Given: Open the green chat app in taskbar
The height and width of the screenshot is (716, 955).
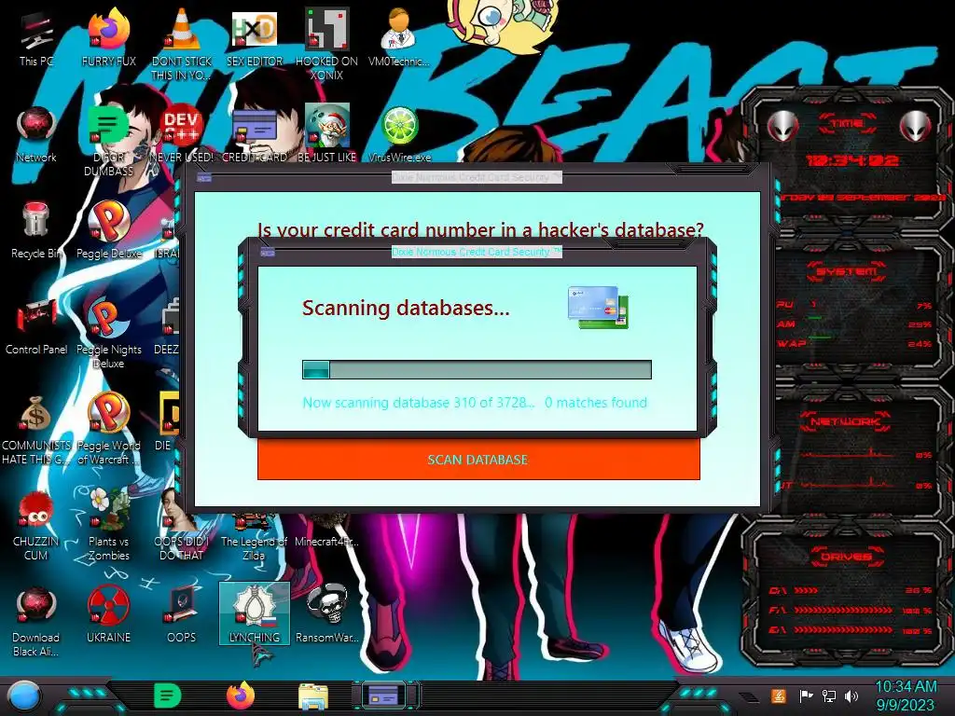Looking at the screenshot, I should point(168,695).
